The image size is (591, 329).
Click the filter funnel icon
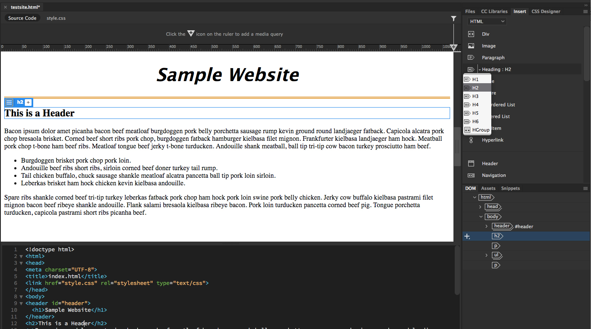[x=453, y=18]
